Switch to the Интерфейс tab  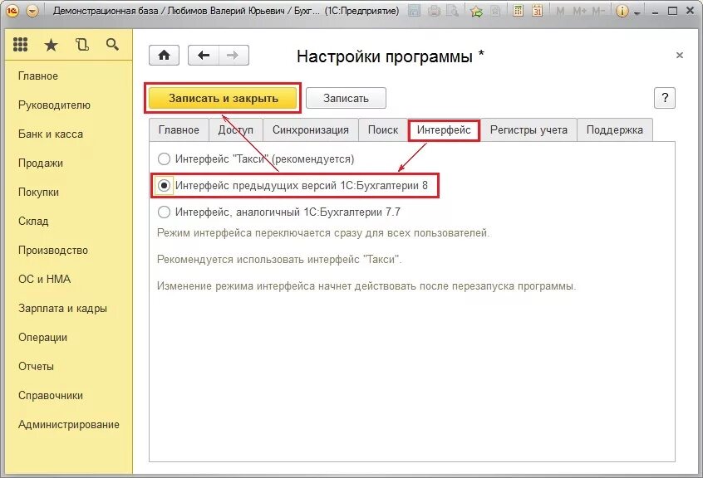click(x=444, y=129)
